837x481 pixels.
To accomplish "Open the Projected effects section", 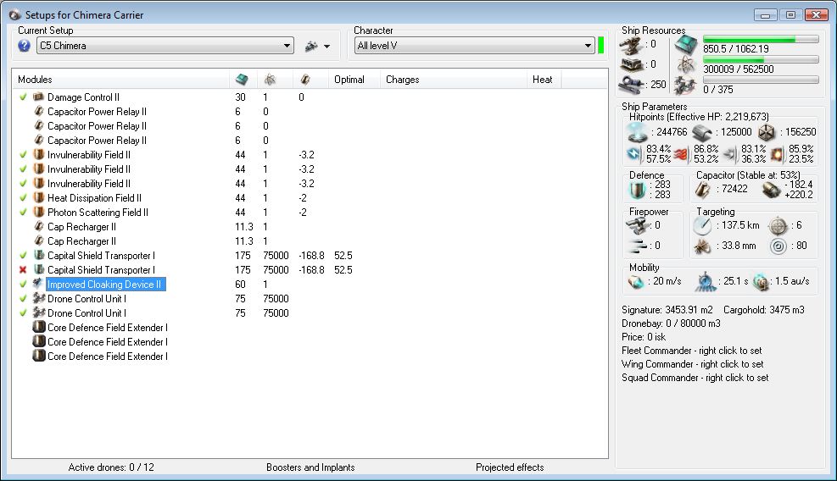I will click(510, 467).
